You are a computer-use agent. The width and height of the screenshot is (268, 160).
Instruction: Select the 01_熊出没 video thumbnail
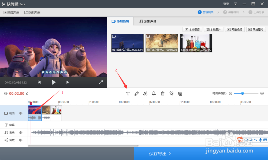pyautogui.click(x=127, y=43)
